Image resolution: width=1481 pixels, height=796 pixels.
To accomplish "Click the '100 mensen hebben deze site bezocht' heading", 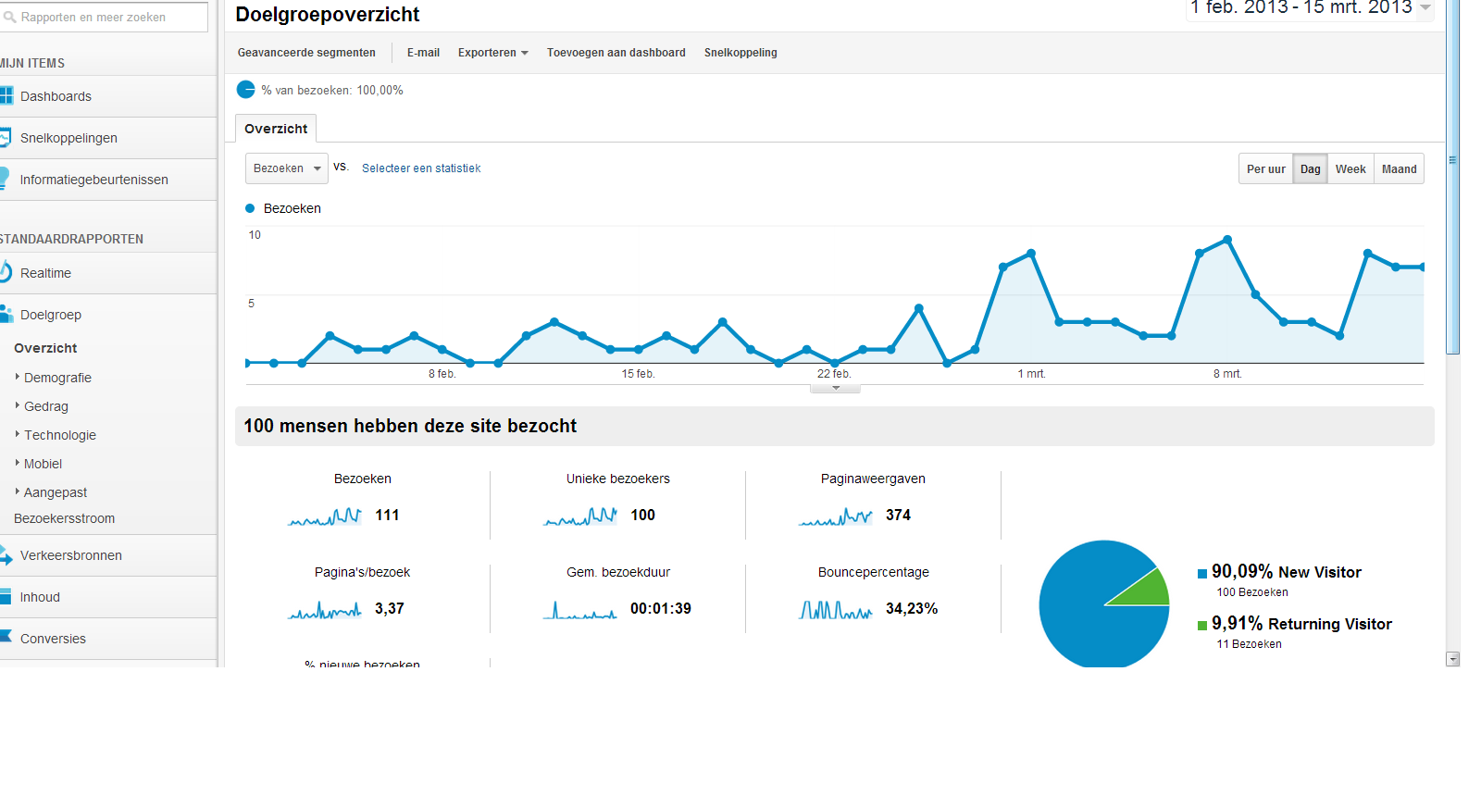I will pyautogui.click(x=410, y=426).
